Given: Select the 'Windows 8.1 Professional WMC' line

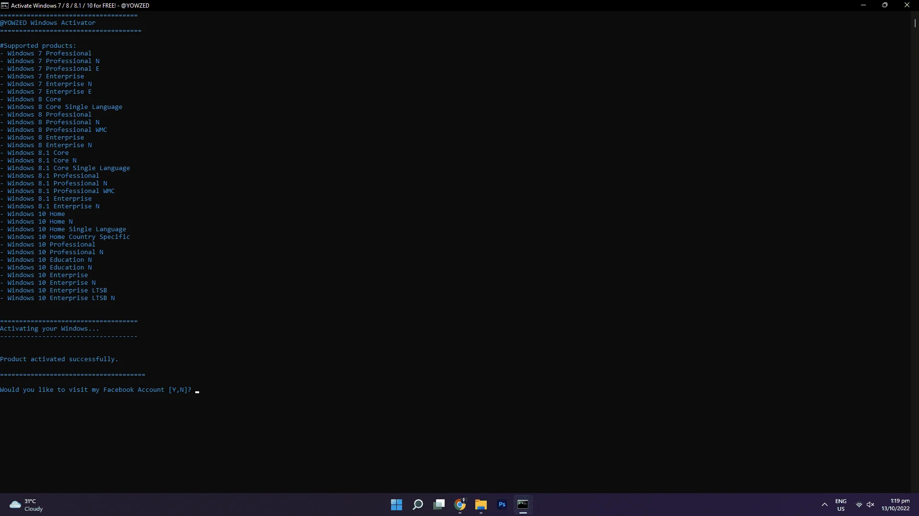Looking at the screenshot, I should coord(57,191).
